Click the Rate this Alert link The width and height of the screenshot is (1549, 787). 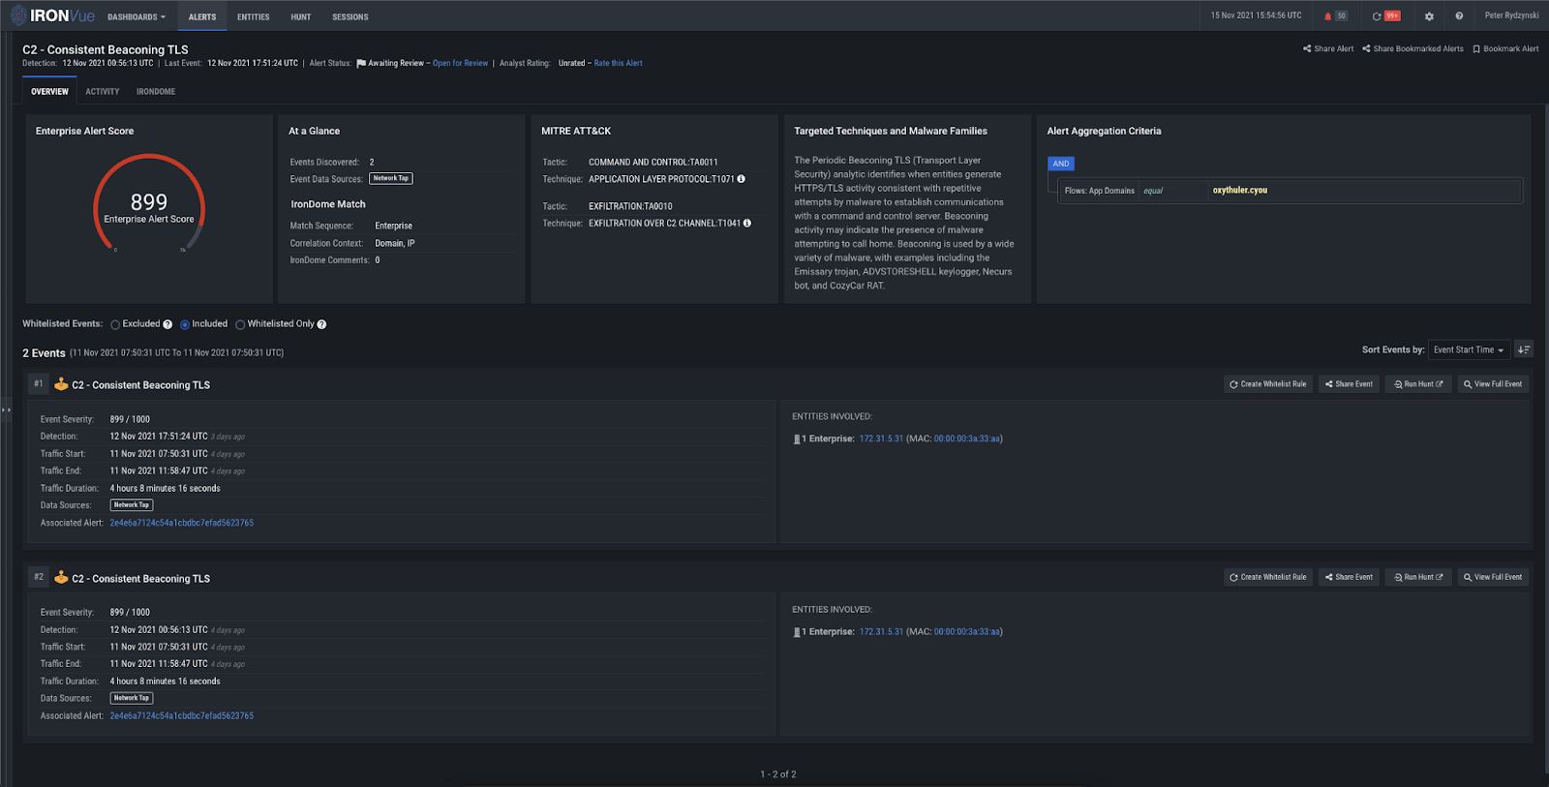click(619, 63)
